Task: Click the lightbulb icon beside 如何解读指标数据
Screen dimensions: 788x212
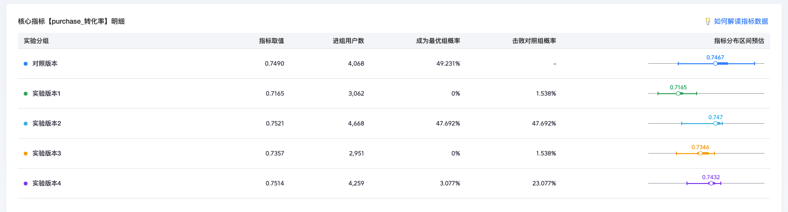Action: tap(708, 21)
